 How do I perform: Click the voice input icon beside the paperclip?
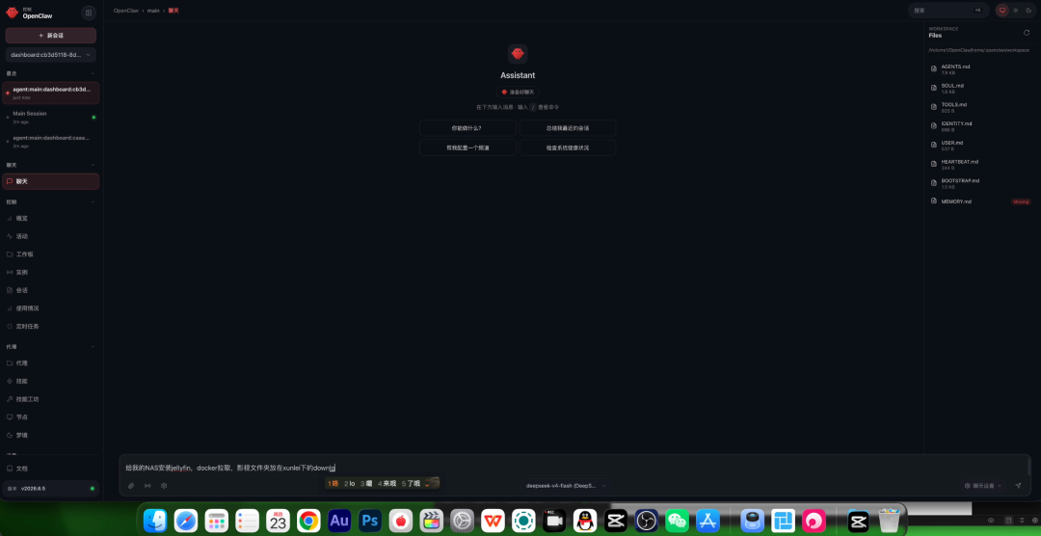pyautogui.click(x=147, y=486)
